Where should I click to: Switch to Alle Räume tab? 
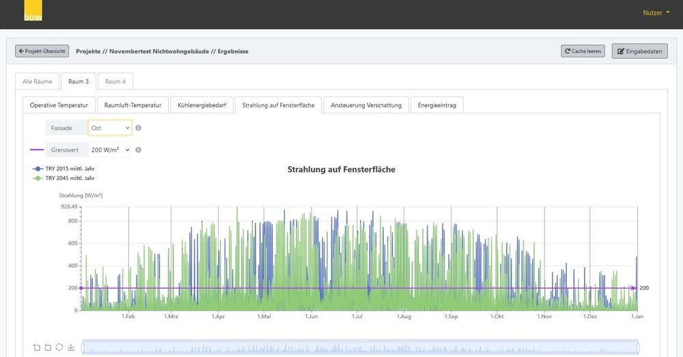(38, 81)
